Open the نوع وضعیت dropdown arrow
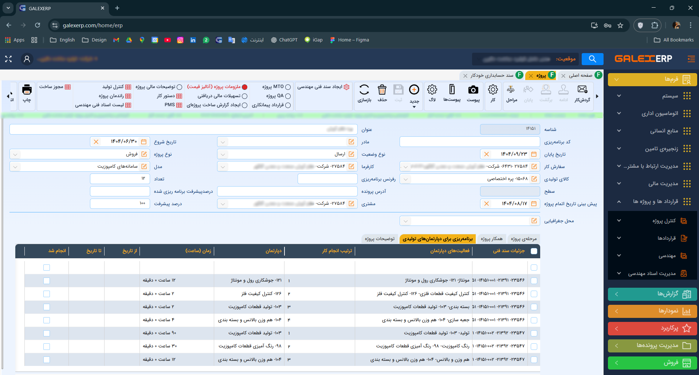699x375 pixels. pyautogui.click(x=223, y=154)
